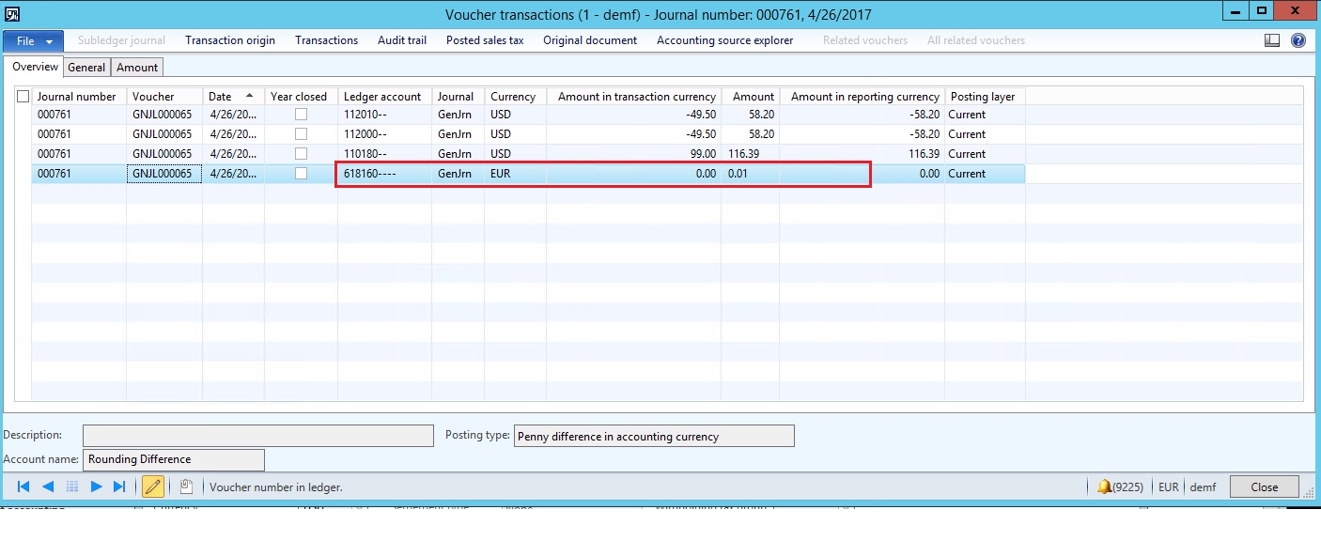1321x556 pixels.
Task: Click the previous record arrow
Action: [x=48, y=486]
